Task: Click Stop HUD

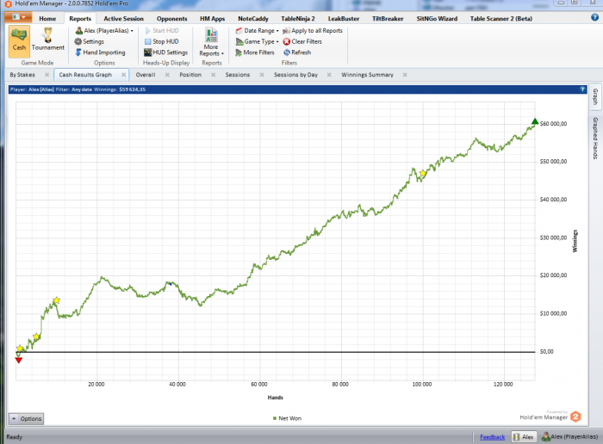Action: tap(162, 41)
